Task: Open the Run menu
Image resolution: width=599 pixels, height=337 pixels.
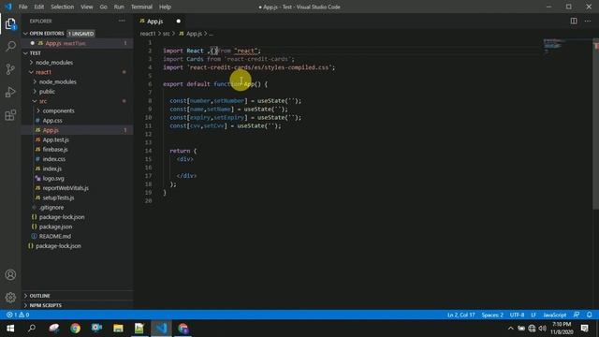Action: point(119,7)
